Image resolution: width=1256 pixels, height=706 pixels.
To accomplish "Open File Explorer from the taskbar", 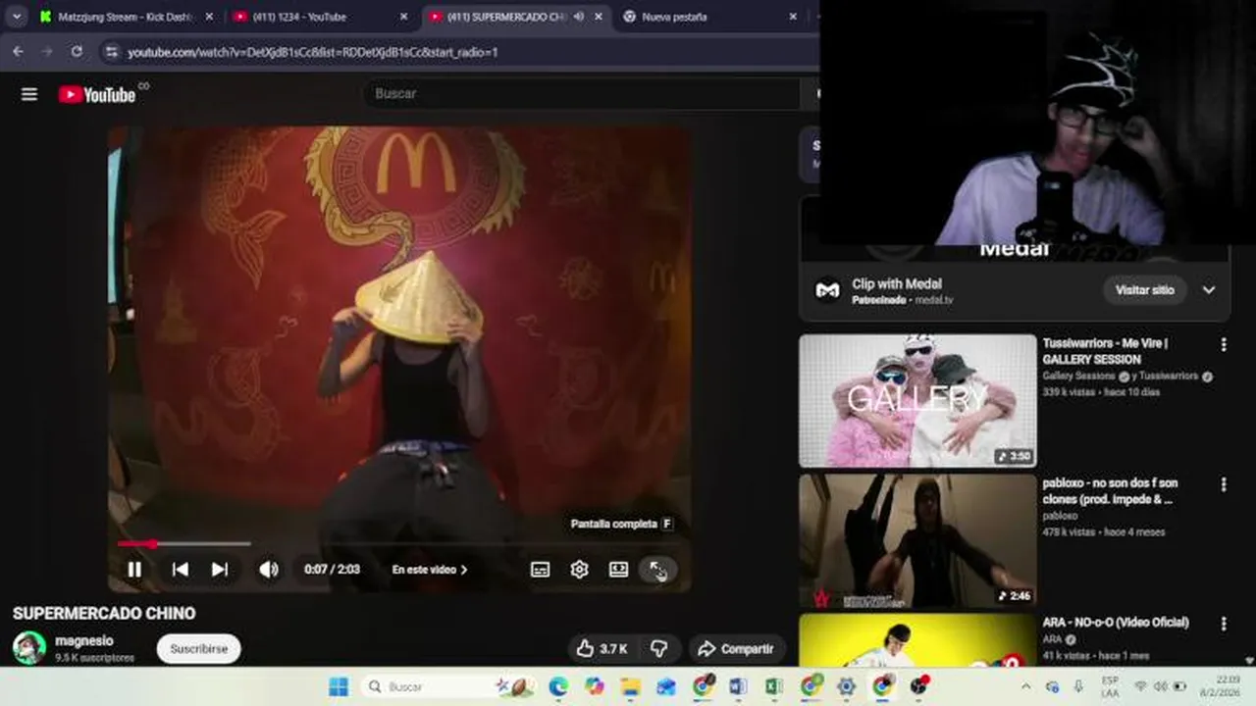I will pos(630,686).
